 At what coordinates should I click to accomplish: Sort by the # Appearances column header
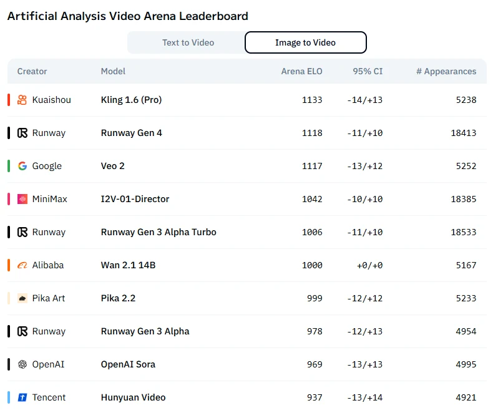pyautogui.click(x=446, y=71)
